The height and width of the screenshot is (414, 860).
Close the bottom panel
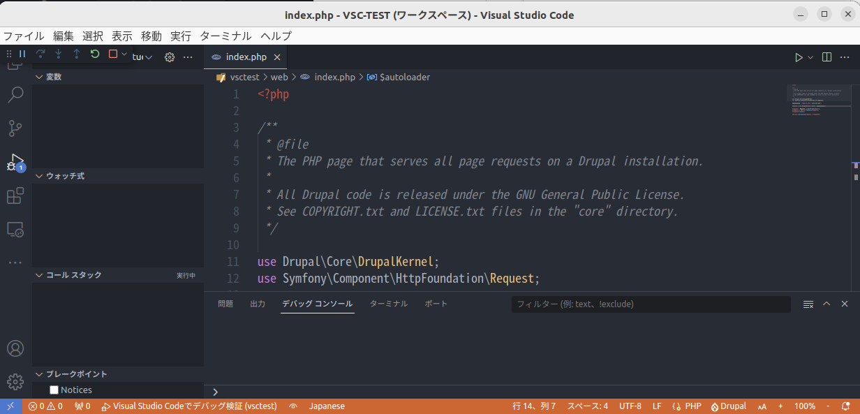coord(845,304)
